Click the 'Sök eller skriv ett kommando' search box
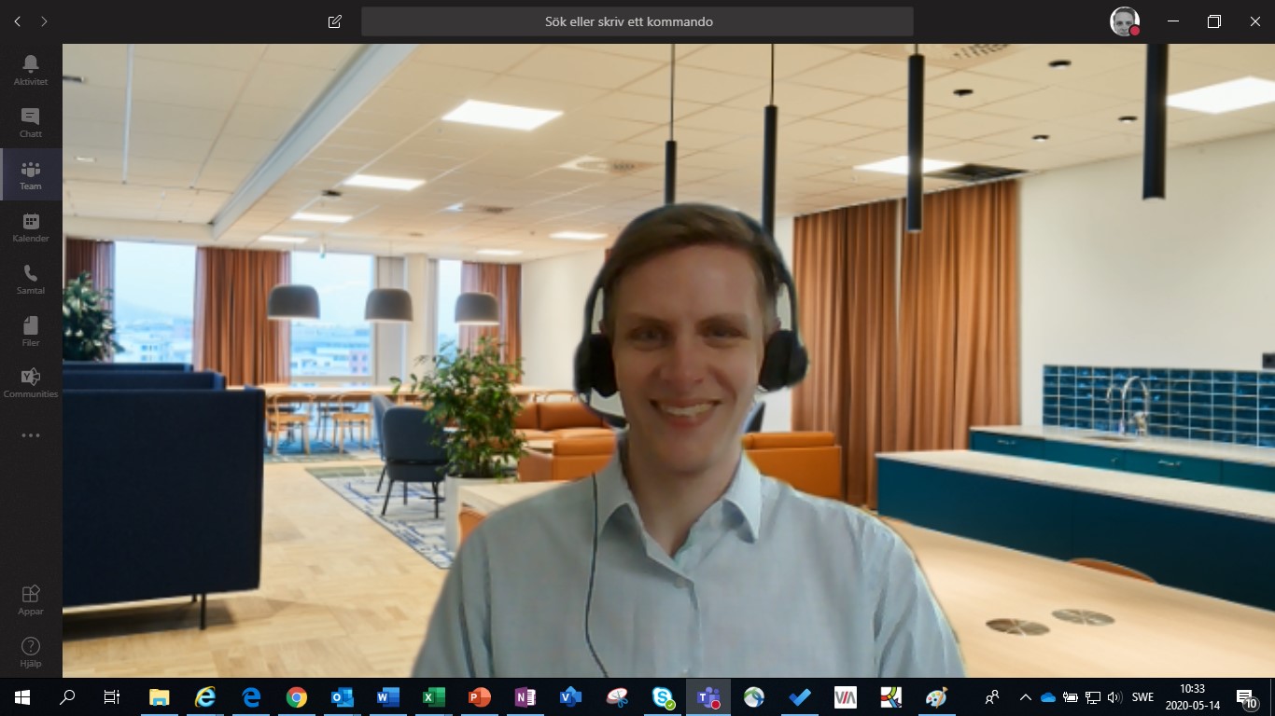The image size is (1275, 716). [x=637, y=21]
